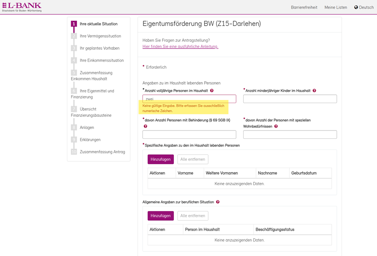Click step 1 number icon in sidebar
The height and width of the screenshot is (256, 377).
pos(74,24)
